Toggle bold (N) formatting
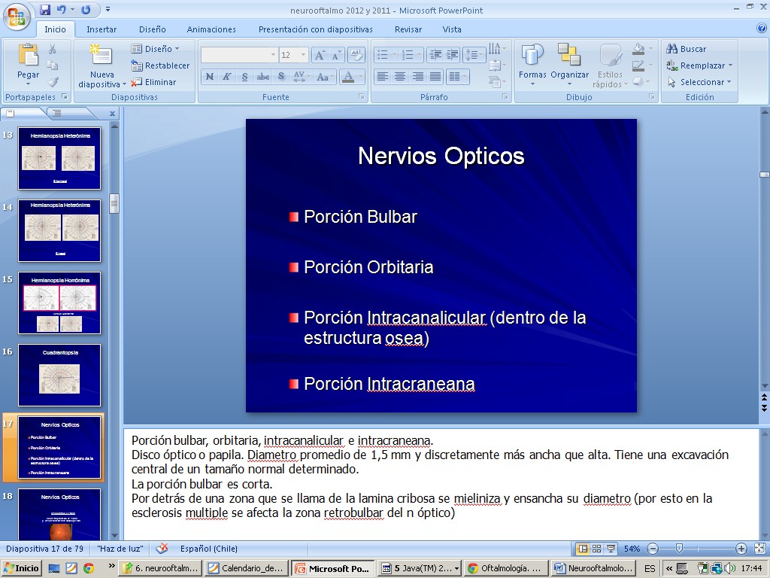 [210, 77]
